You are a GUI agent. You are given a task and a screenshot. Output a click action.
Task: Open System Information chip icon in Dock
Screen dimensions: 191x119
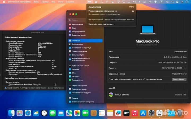pyautogui.click(x=159, y=113)
